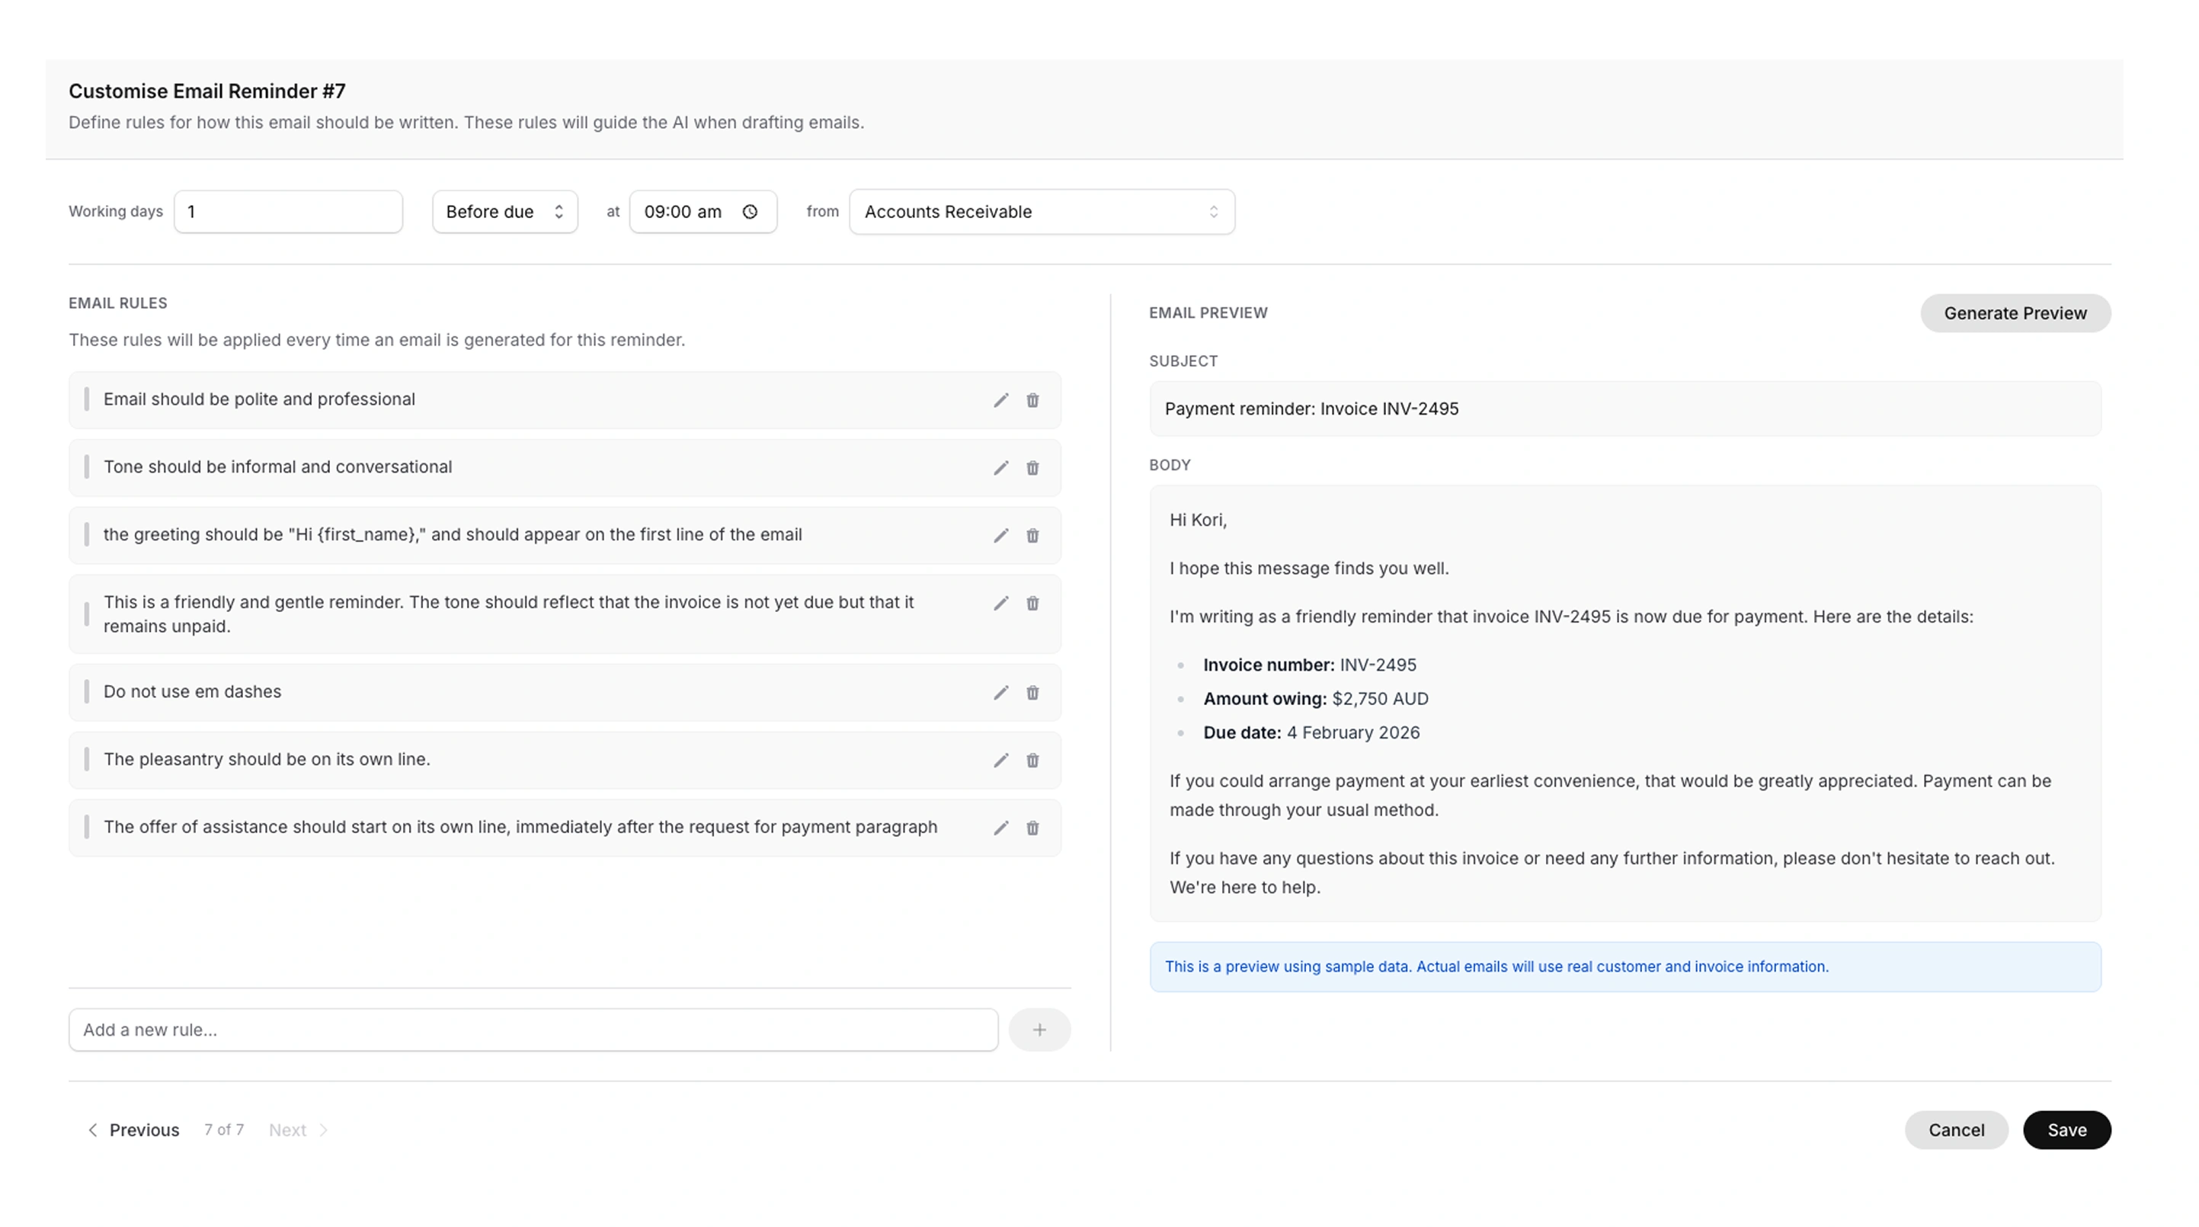Delete the offer of assistance rule
Image resolution: width=2199 pixels, height=1227 pixels.
click(x=1033, y=828)
